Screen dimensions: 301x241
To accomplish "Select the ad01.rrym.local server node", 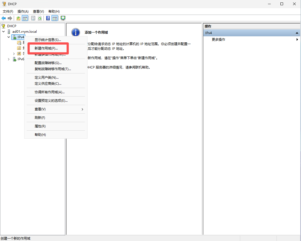I will 24,31.
